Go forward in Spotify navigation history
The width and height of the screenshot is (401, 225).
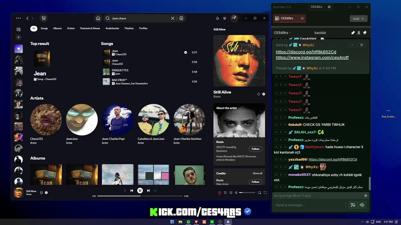click(x=32, y=18)
